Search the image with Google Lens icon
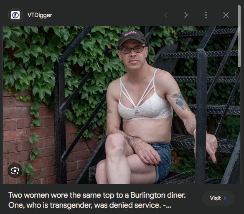The height and width of the screenshot is (214, 244). [15, 171]
